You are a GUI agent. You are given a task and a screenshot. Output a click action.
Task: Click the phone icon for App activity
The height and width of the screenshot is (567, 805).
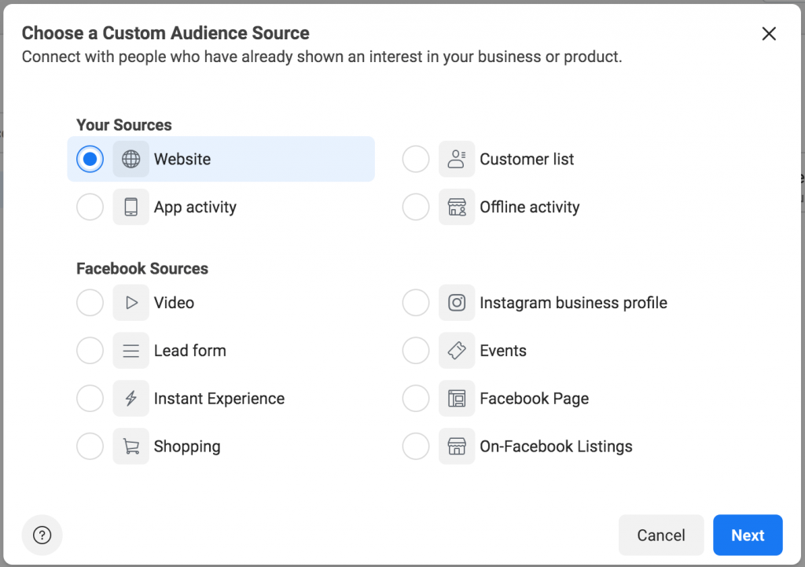point(131,207)
